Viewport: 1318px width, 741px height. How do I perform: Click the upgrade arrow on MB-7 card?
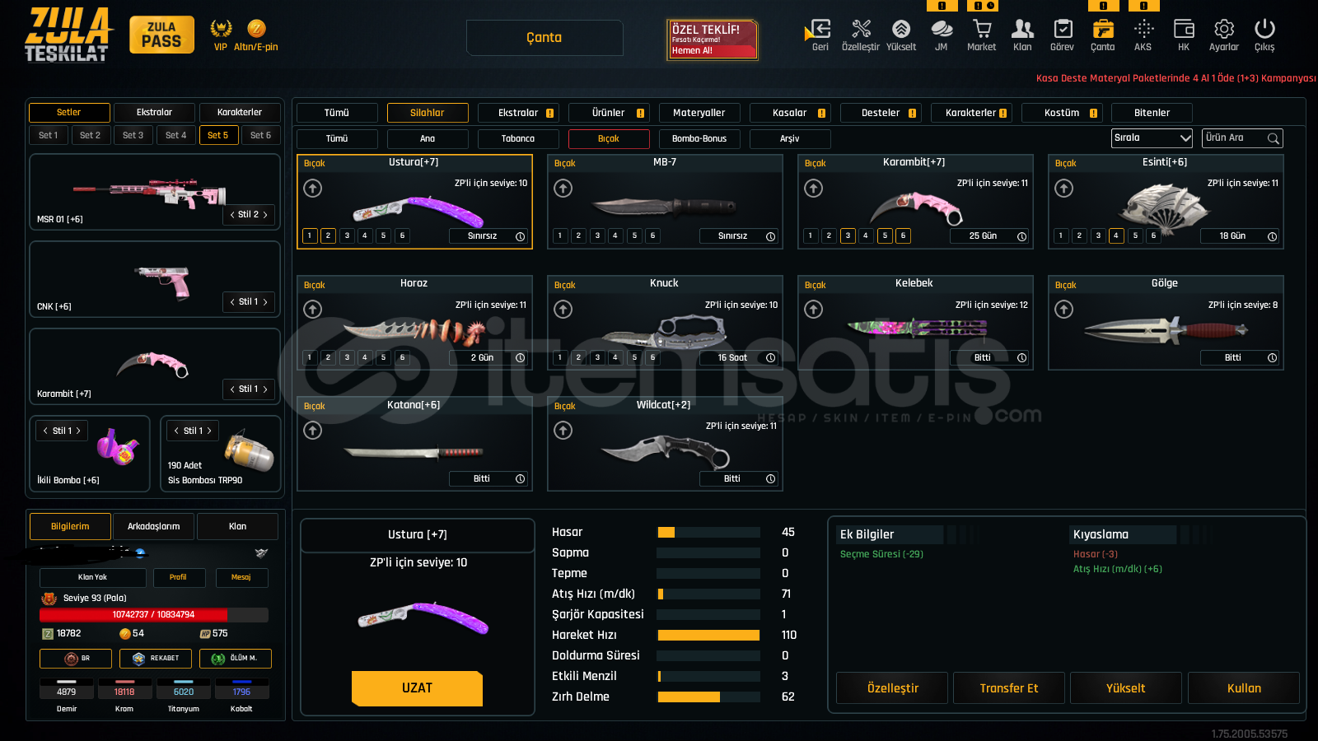pos(563,189)
